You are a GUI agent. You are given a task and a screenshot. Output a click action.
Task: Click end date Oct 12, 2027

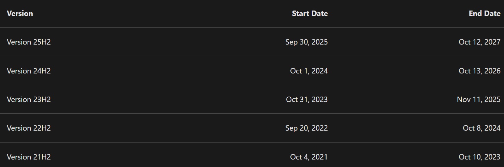pos(479,42)
